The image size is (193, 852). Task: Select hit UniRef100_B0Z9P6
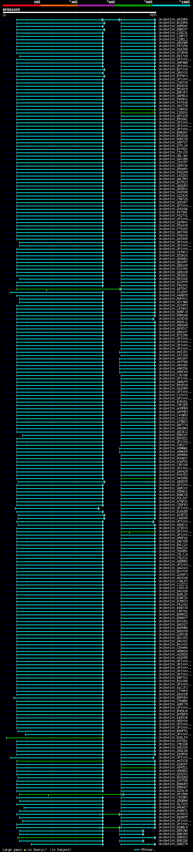173,23
